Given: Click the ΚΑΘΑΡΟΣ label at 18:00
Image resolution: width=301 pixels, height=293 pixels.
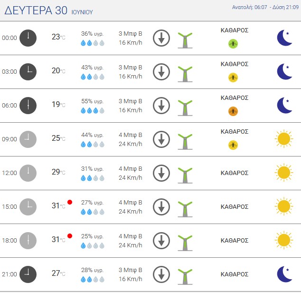Looking at the screenshot, I should [235, 241].
